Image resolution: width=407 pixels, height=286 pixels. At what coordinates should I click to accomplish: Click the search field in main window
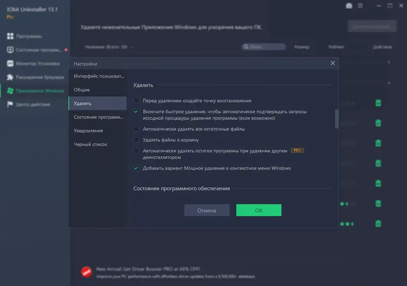264,47
